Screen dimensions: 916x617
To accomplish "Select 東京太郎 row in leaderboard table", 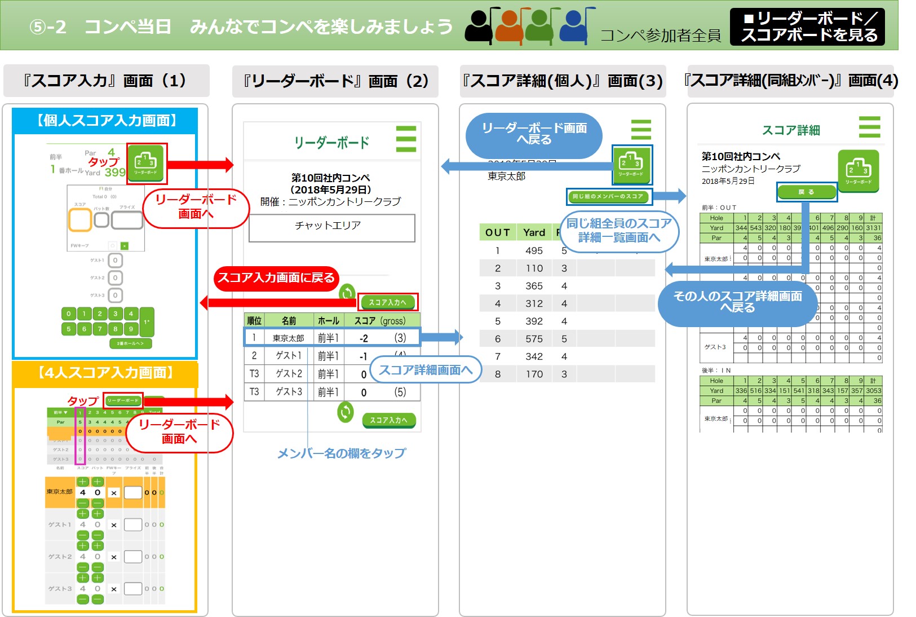I will [x=332, y=338].
